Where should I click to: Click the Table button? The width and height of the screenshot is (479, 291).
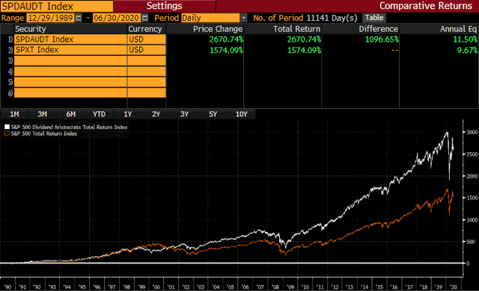pyautogui.click(x=374, y=18)
